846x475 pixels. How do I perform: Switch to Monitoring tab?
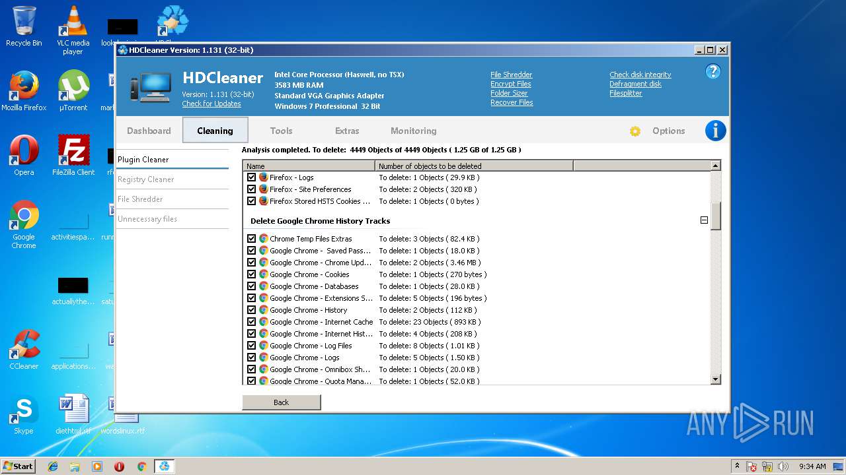(413, 131)
